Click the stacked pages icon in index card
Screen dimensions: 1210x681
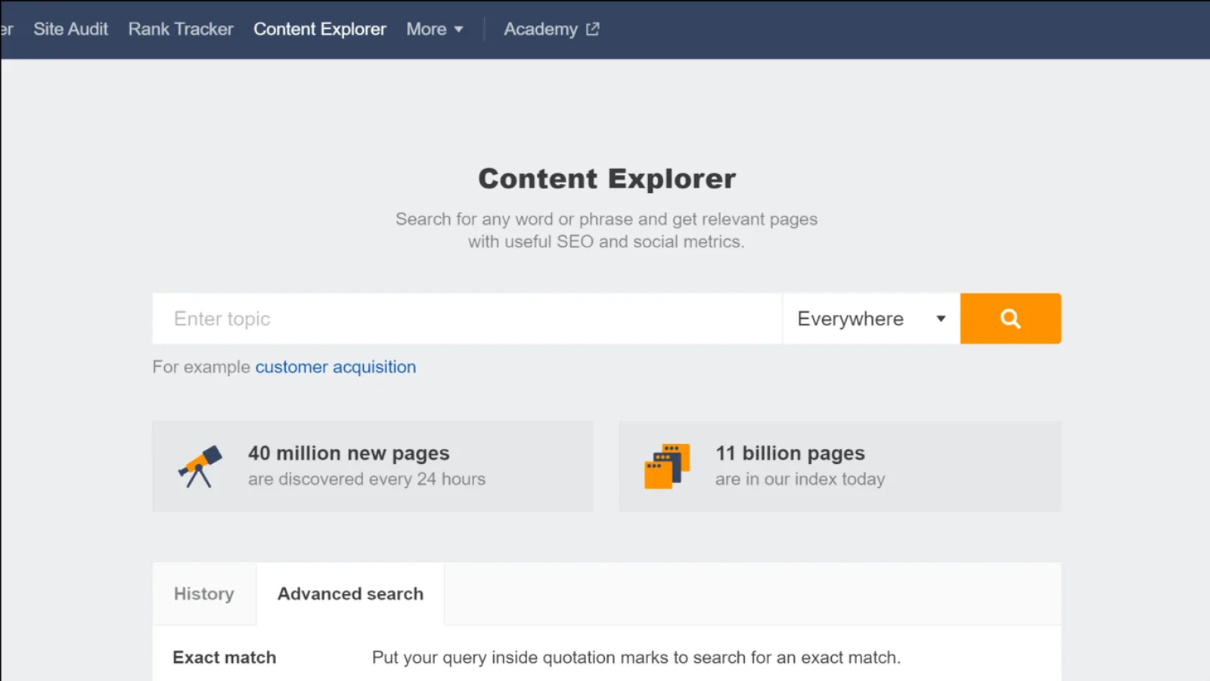(x=667, y=466)
